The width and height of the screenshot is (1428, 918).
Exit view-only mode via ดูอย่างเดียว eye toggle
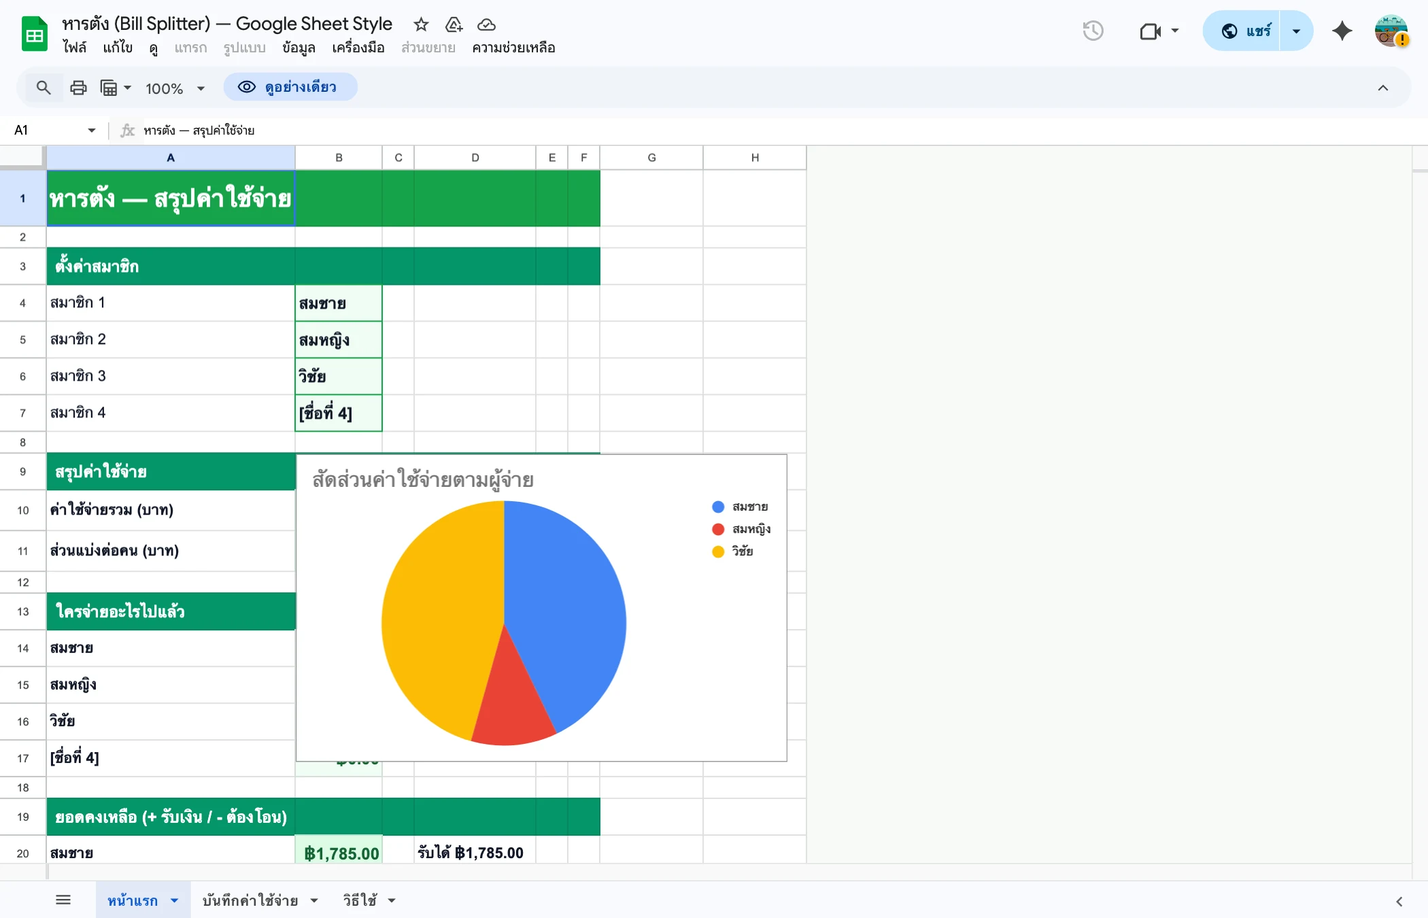pyautogui.click(x=290, y=87)
